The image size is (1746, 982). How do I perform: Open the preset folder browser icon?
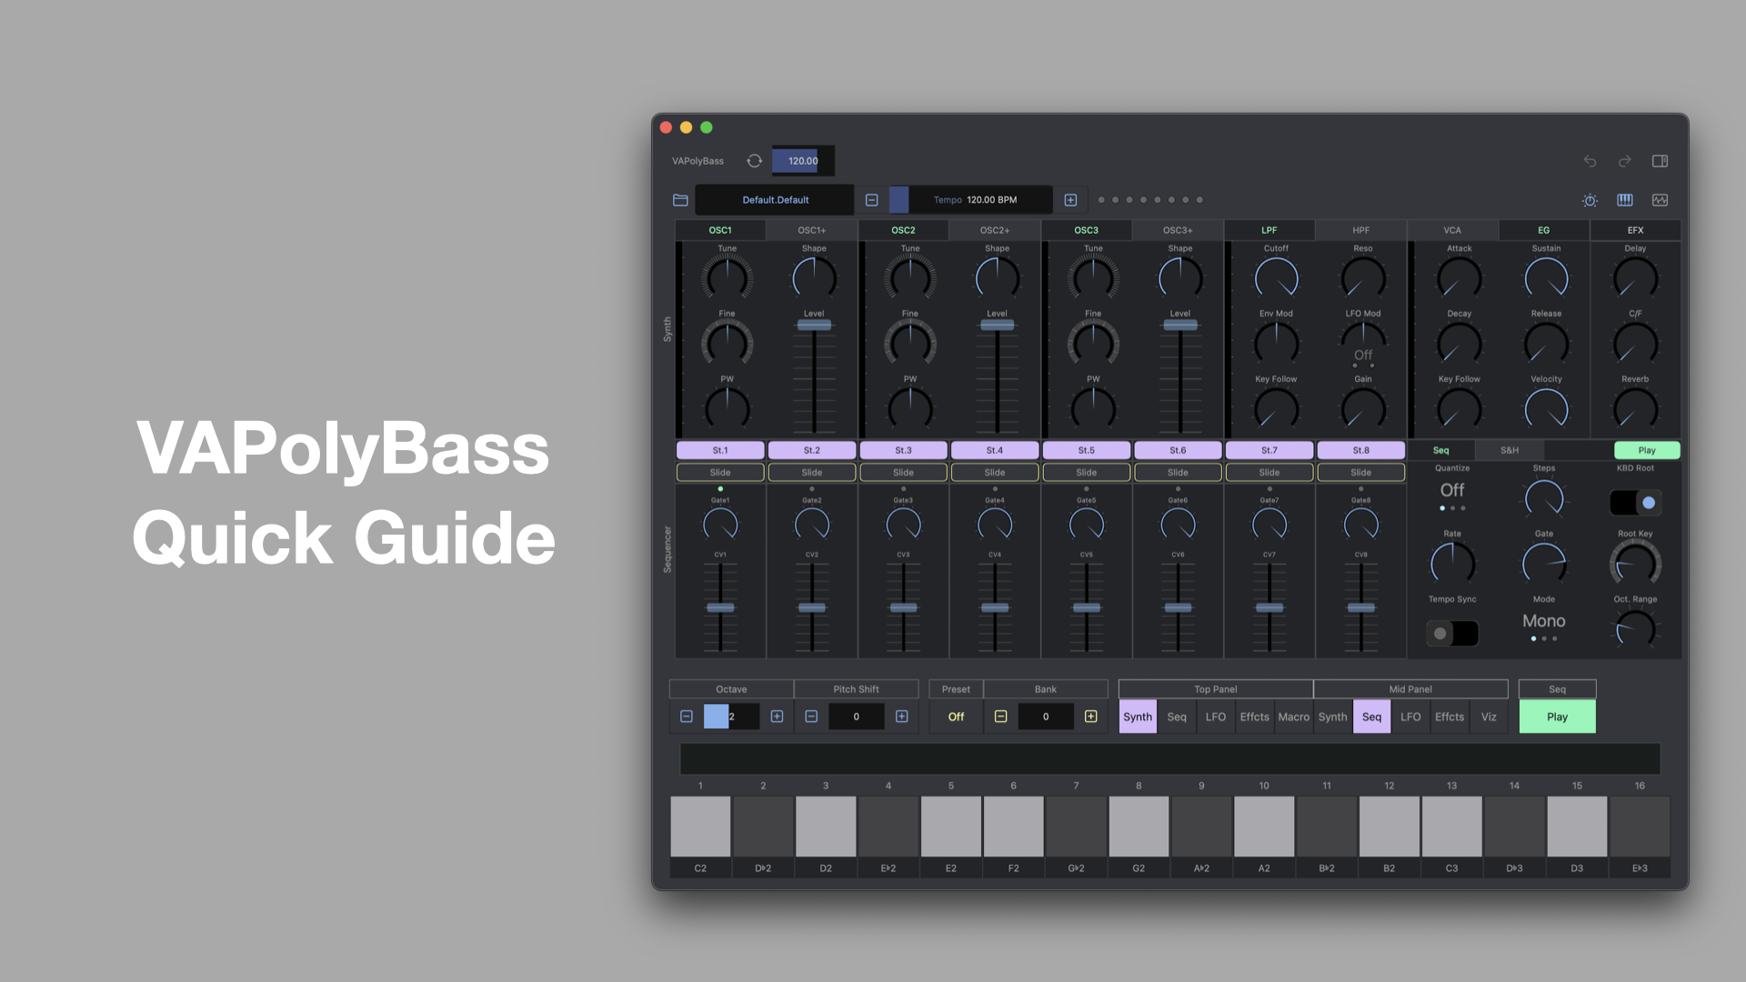pos(680,200)
